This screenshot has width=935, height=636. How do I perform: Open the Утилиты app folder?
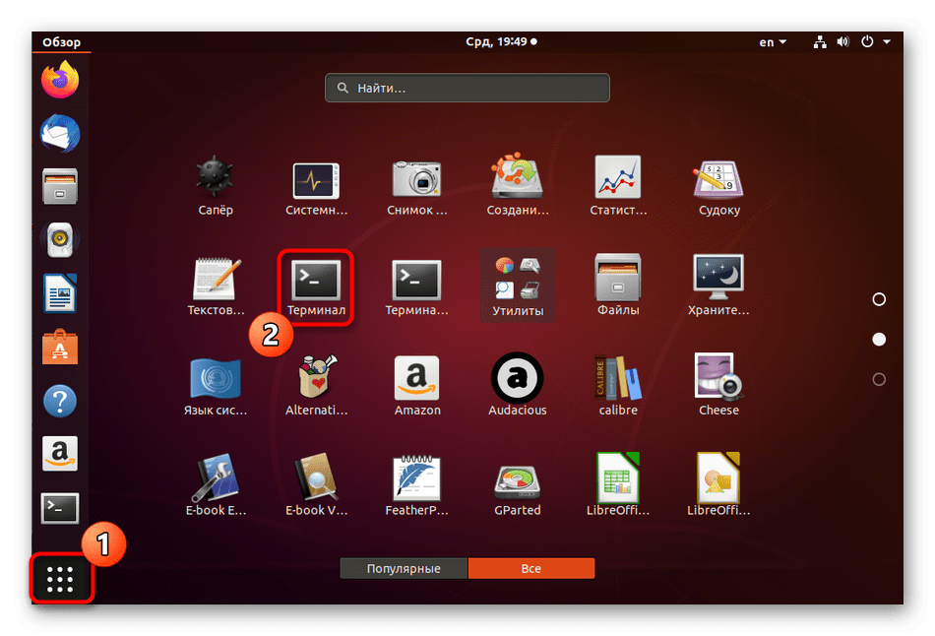tap(517, 286)
